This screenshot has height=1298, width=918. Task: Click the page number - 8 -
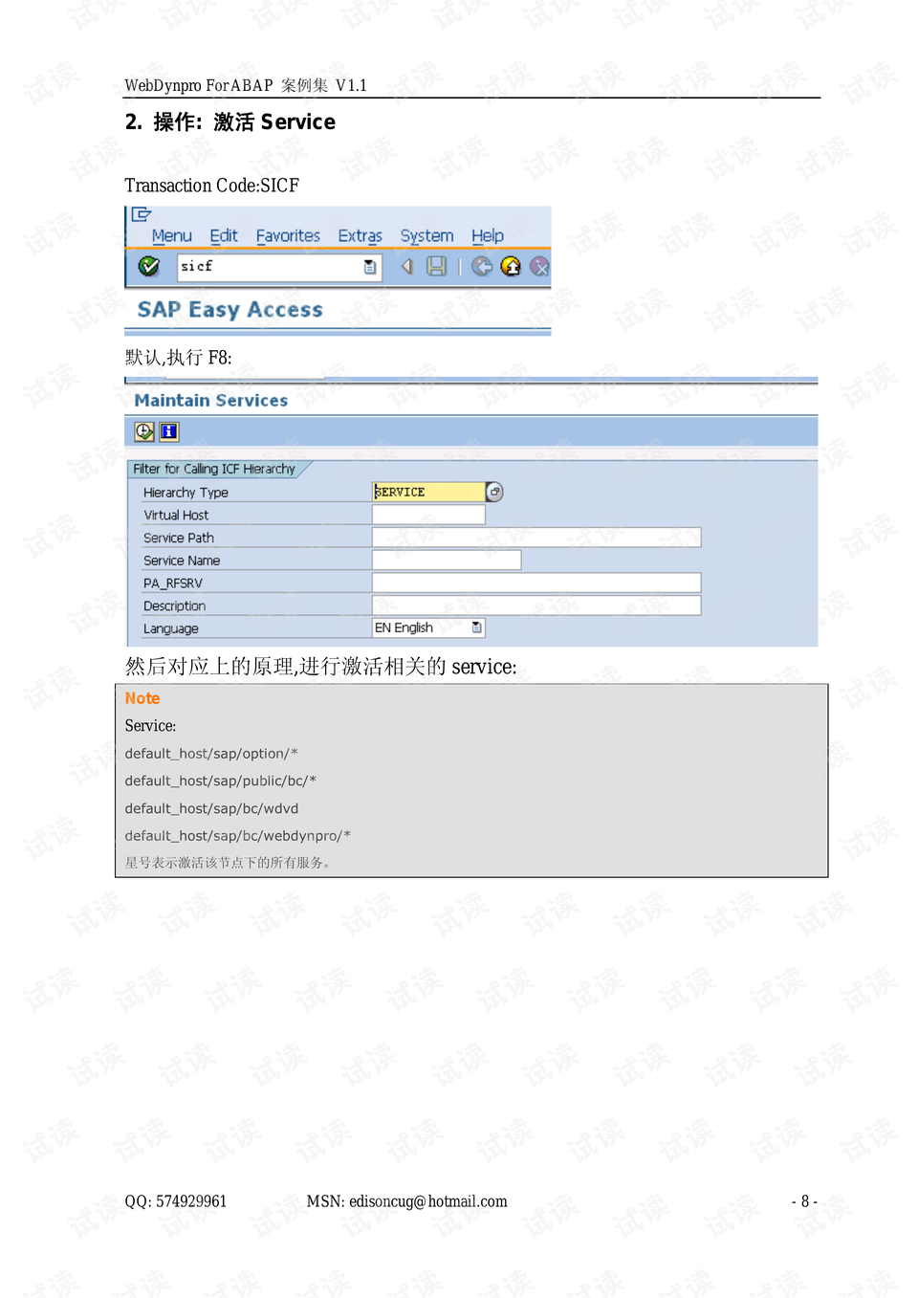[804, 1201]
